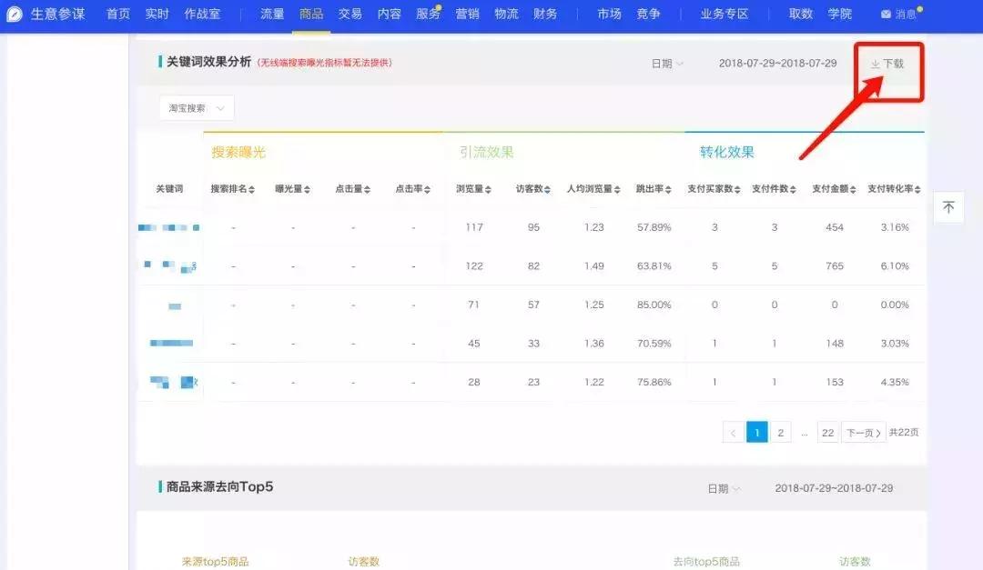The image size is (983, 570).
Task: Click the previous page chevron in pagination
Action: [733, 432]
